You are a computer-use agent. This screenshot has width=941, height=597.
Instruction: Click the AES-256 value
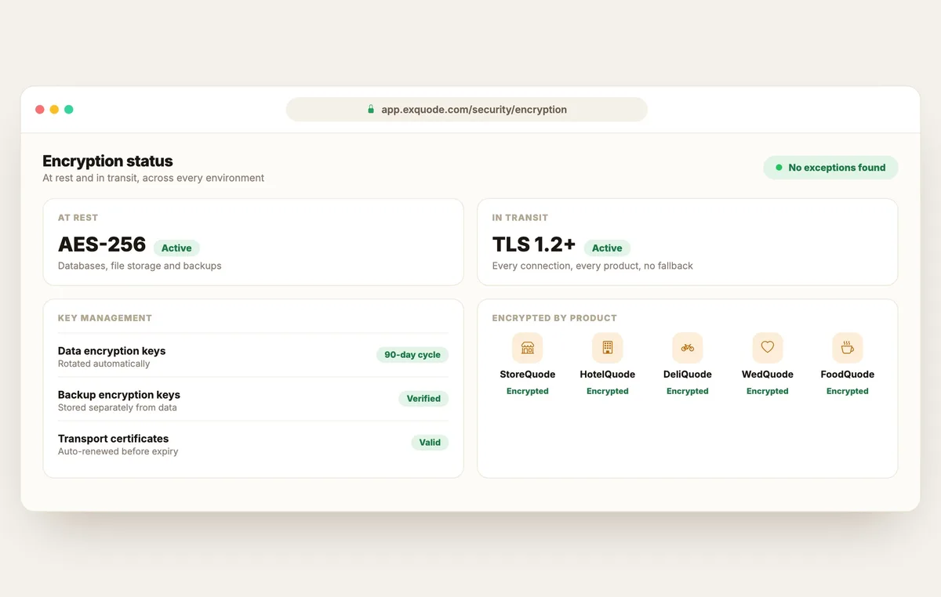102,244
